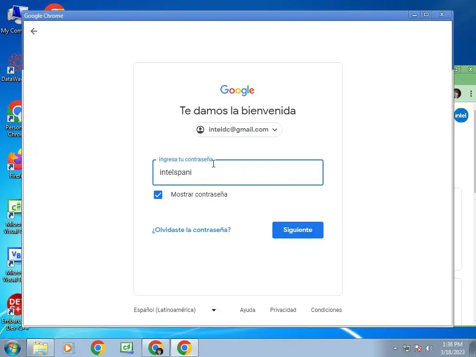Open the Privacidad footer link
Image resolution: width=476 pixels, height=357 pixels.
283,310
